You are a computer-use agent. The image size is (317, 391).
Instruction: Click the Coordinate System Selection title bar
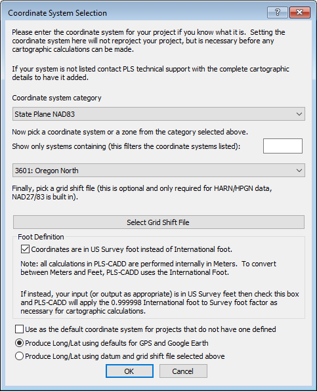pos(135,12)
